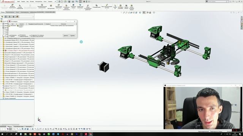This screenshot has height=136, width=243.
Task: Open the green WhatsApp taskbar icon
Action: pos(49,134)
